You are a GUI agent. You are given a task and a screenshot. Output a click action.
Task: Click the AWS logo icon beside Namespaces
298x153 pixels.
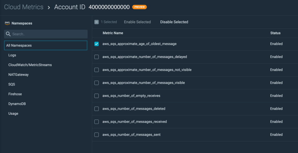coord(7,23)
